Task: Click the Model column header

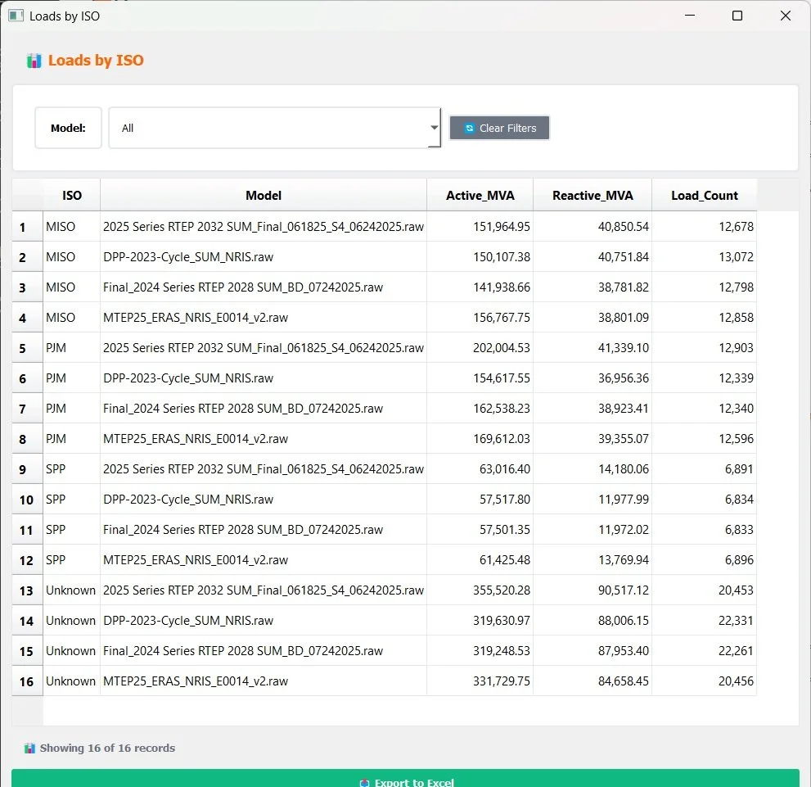Action: point(263,195)
